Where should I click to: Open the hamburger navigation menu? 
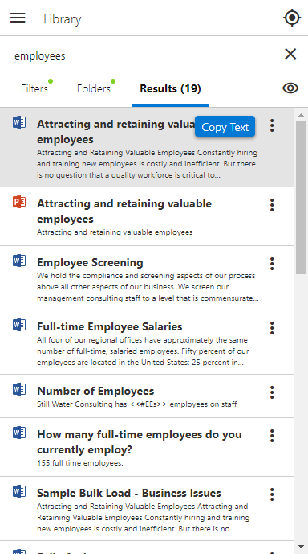[x=18, y=18]
